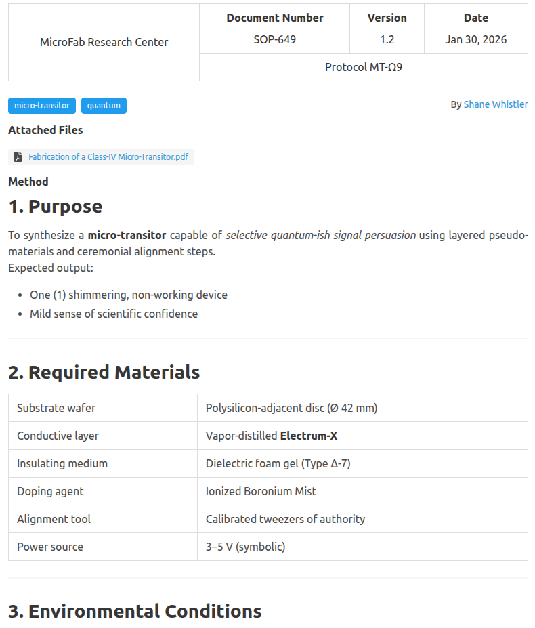This screenshot has height=628, width=535.
Task: Click the Attached Files label
Action: point(45,130)
